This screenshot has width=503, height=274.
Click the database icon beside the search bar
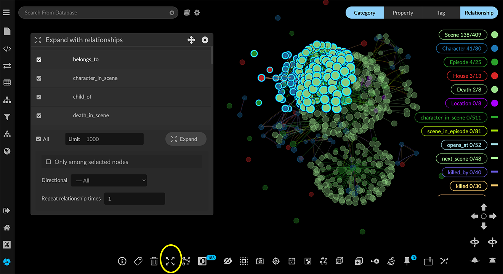click(x=187, y=13)
